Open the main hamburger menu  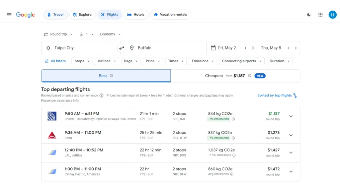pos(9,15)
